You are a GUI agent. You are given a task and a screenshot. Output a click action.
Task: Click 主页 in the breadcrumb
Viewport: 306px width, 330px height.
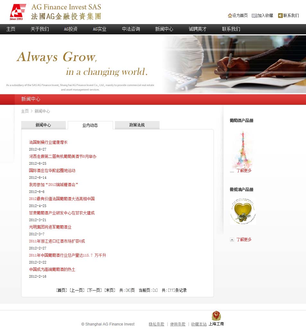(x=25, y=111)
